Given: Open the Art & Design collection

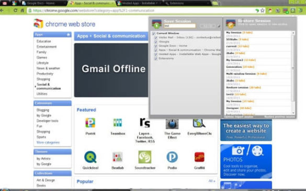Looking at the screenshot, I should (x=46, y=180).
